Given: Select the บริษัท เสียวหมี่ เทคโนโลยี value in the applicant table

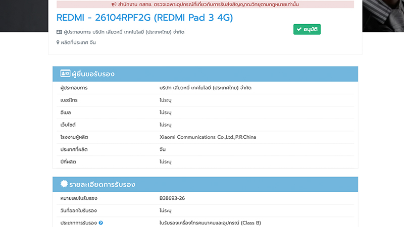Looking at the screenshot, I should (206, 88).
